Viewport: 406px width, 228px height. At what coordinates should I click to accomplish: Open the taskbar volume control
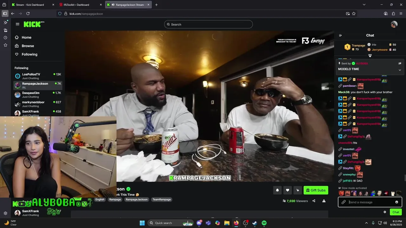pyautogui.click(x=385, y=223)
